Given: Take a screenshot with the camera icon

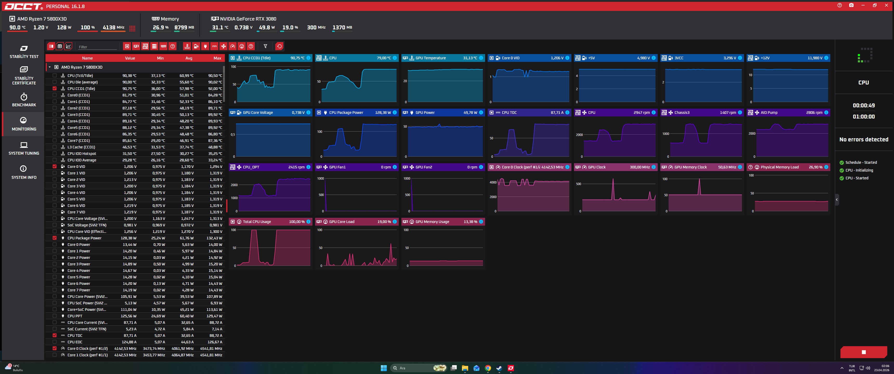Looking at the screenshot, I should pos(851,5).
